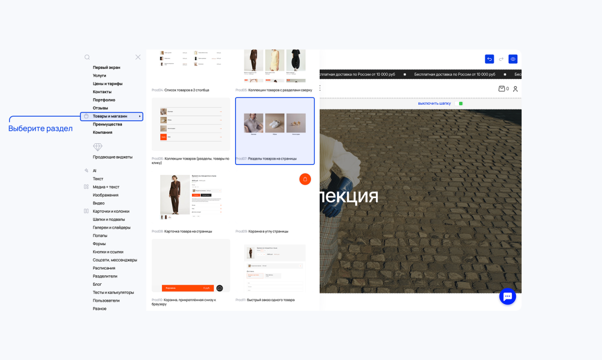This screenshot has width=602, height=360.
Task: Close the block library panel with X
Action: click(138, 57)
